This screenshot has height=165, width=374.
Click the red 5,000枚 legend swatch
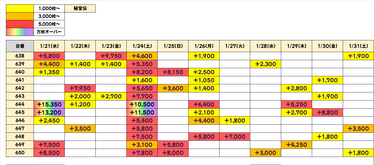(20, 24)
